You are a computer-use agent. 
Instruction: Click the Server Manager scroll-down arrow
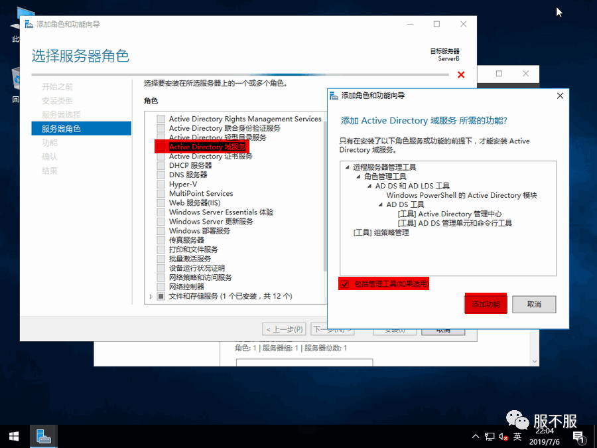click(x=535, y=361)
